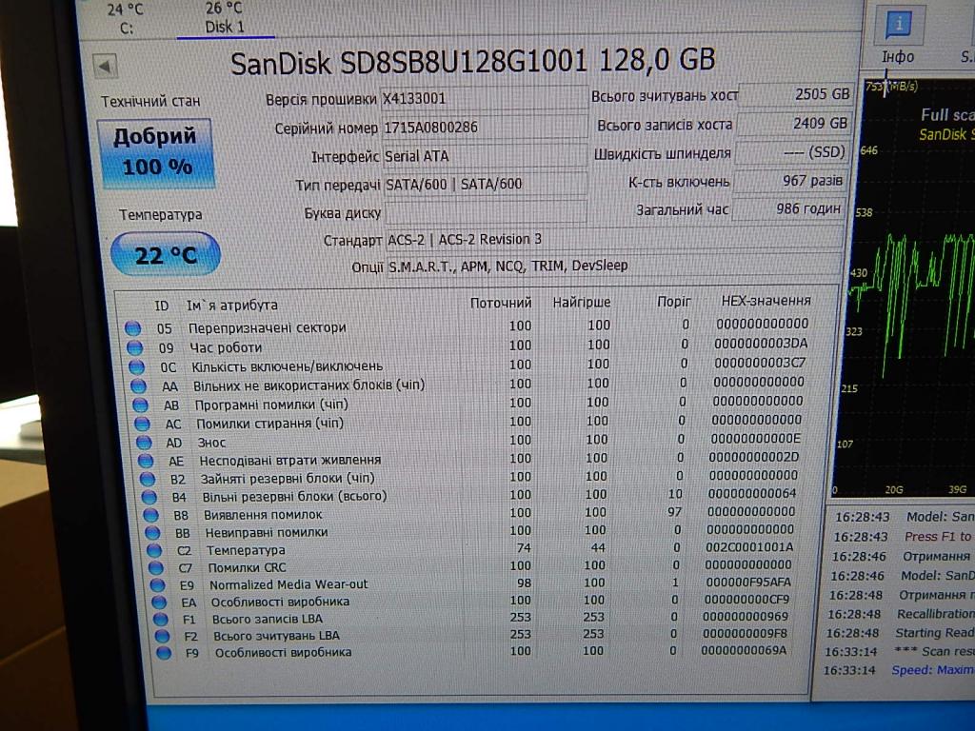Click status dot for C7 Помилки CRC
975x731 pixels.
point(156,567)
